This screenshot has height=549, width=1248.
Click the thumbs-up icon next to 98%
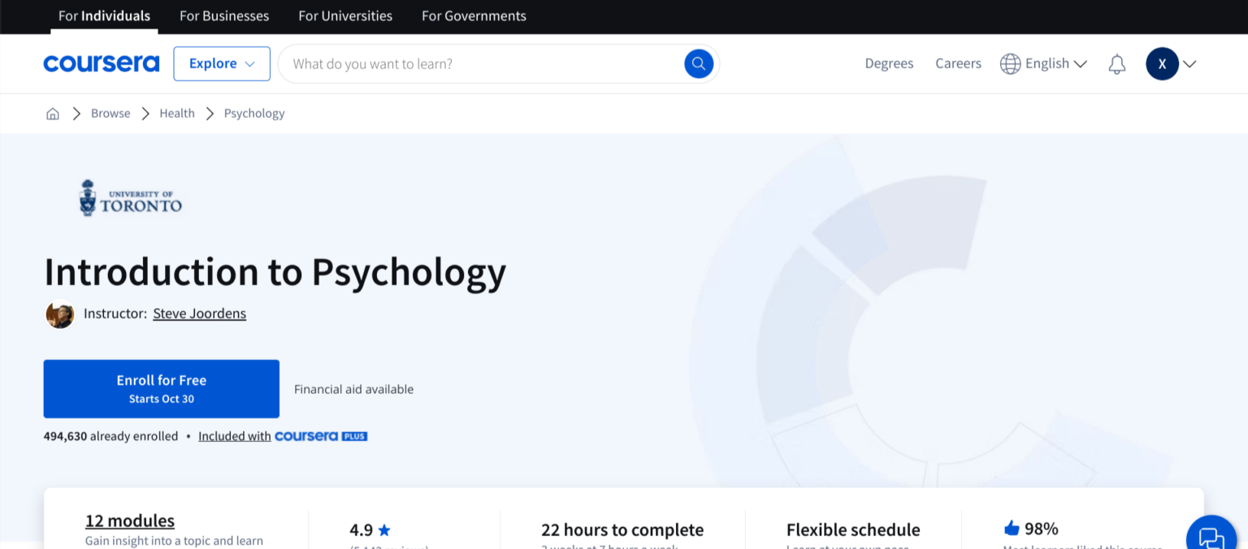1011,527
